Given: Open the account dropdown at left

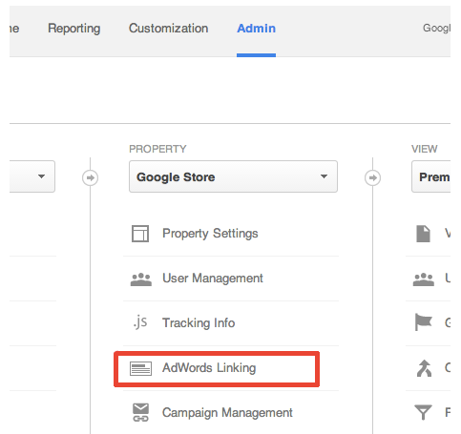Looking at the screenshot, I should click(32, 176).
